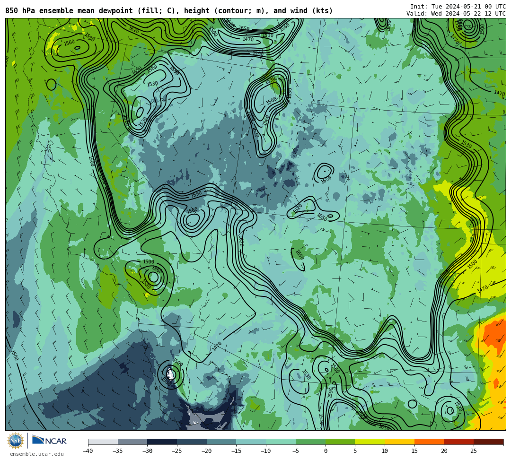511x460 pixels.
Task: Click the 'Init: Tue 2024-05-21 00 UTC' text
Action: point(458,7)
